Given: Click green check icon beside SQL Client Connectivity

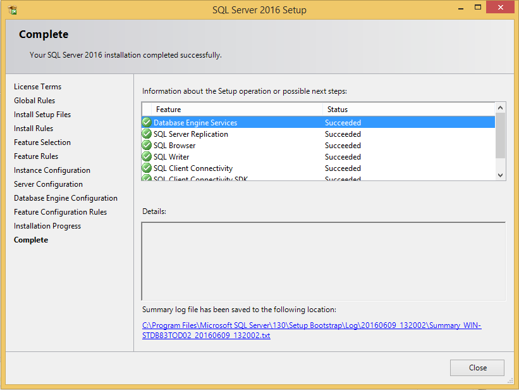Looking at the screenshot, I should tap(147, 168).
